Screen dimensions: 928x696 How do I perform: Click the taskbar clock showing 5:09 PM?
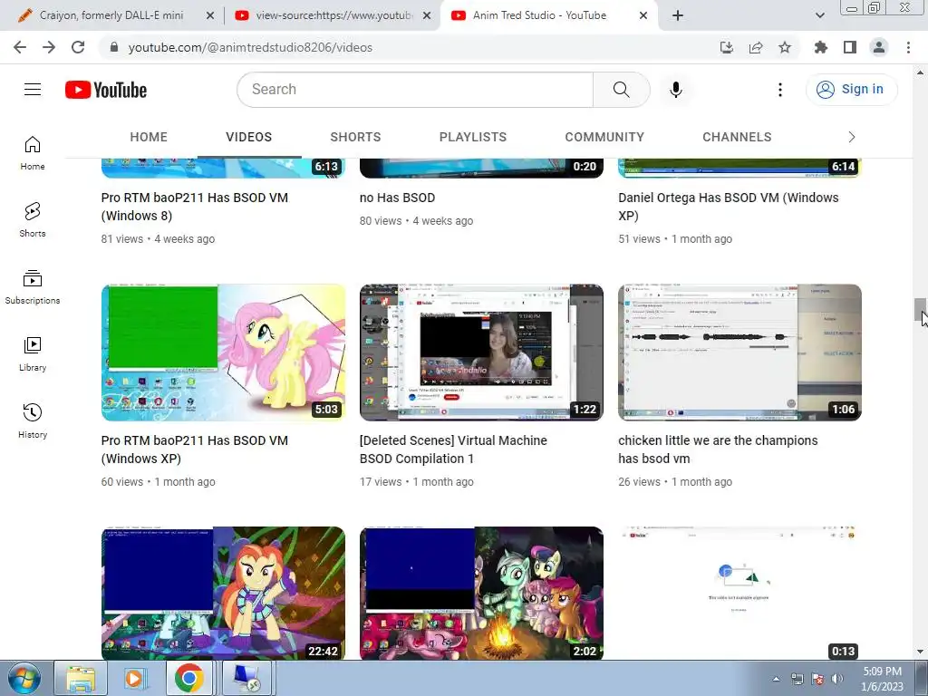tap(882, 679)
